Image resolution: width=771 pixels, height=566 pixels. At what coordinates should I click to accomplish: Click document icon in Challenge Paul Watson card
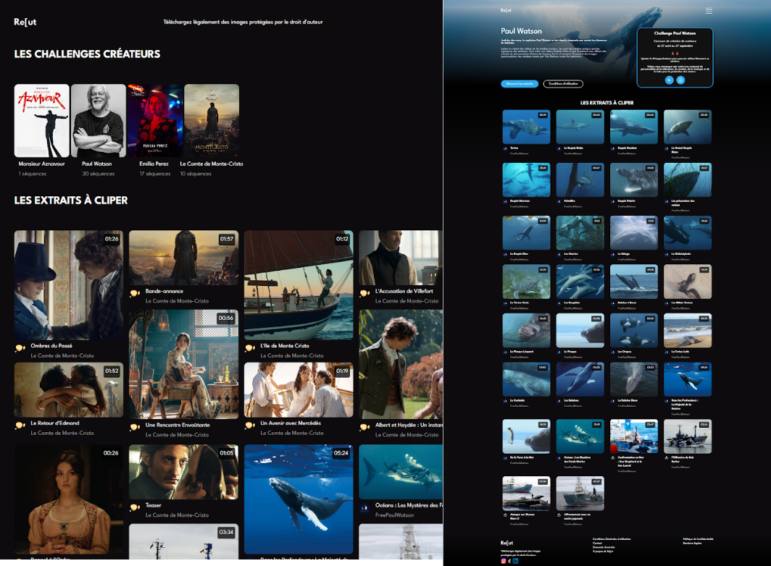(x=680, y=80)
